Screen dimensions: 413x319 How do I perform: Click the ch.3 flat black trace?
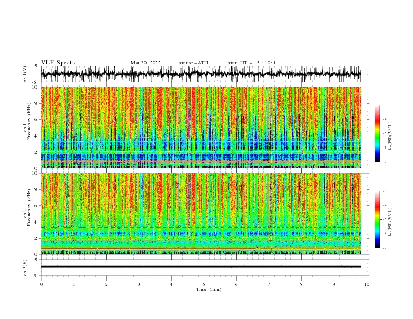pyautogui.click(x=201, y=267)
